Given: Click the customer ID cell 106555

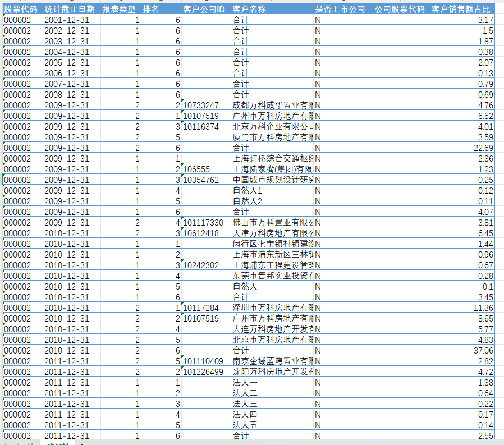Looking at the screenshot, I should pos(206,169).
